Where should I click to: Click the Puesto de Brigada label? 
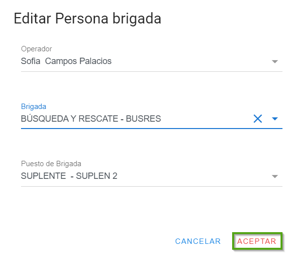pos(51,164)
